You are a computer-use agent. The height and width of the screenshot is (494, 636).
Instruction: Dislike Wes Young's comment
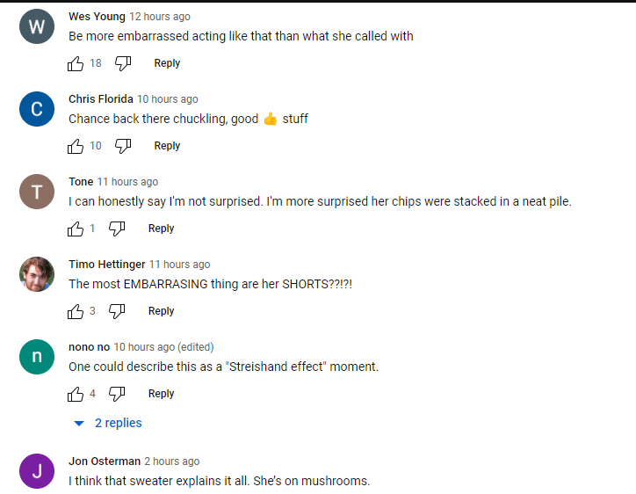pyautogui.click(x=123, y=63)
